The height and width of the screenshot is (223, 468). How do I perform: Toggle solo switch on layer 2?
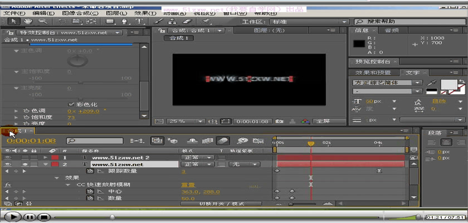[26, 164]
